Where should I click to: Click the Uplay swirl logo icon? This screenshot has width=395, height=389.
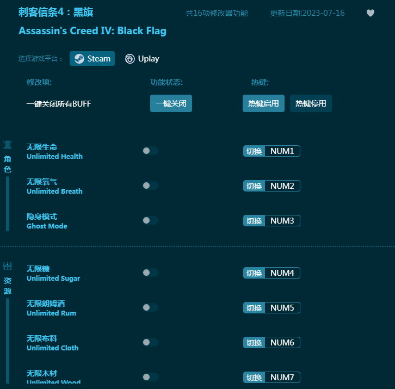130,59
